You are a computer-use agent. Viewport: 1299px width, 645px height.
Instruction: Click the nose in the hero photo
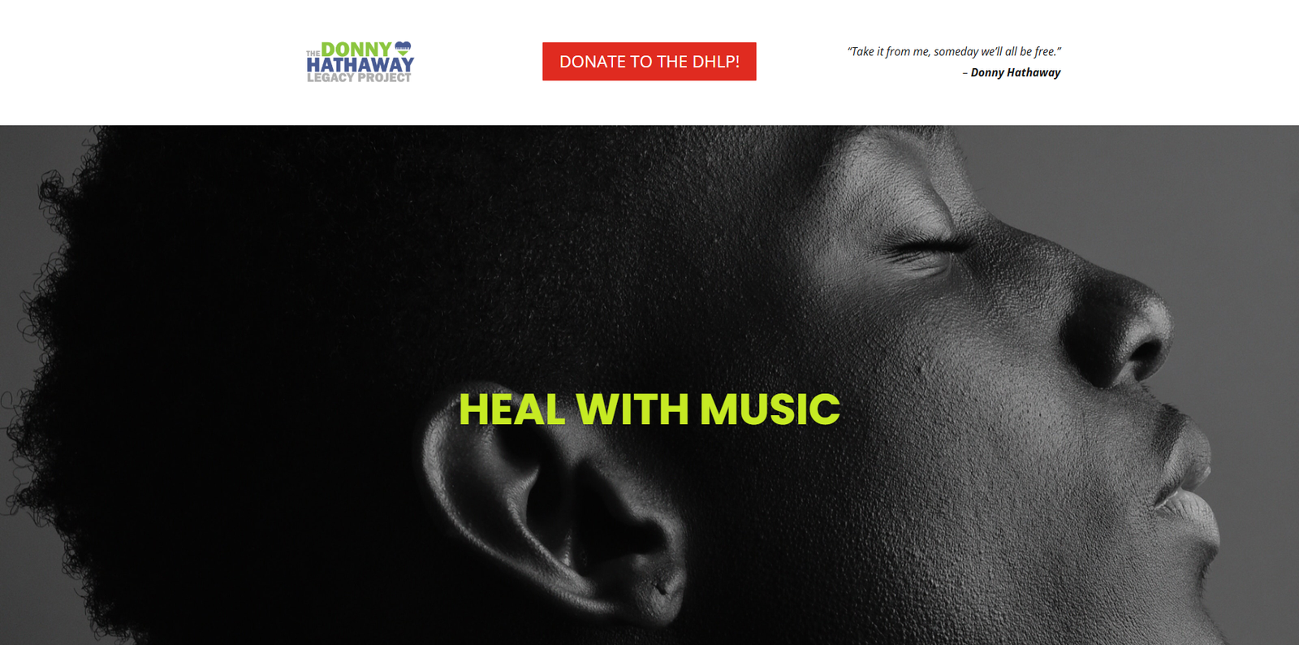tap(1120, 325)
